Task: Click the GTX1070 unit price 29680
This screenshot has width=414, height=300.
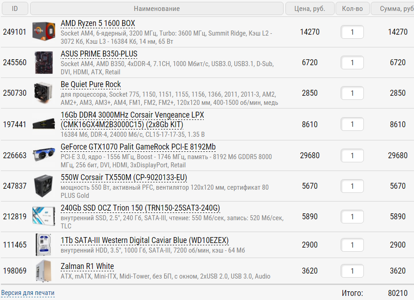Action: (310, 155)
